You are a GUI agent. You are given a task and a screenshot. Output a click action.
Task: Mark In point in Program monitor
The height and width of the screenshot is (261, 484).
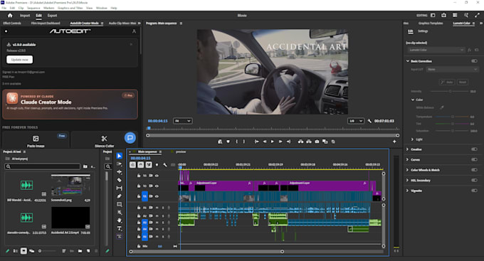[x=236, y=142]
